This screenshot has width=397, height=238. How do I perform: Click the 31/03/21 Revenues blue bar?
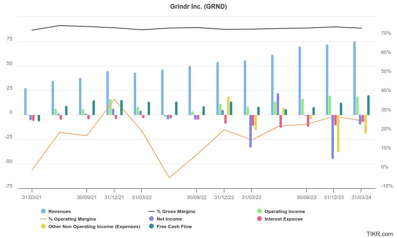click(25, 102)
